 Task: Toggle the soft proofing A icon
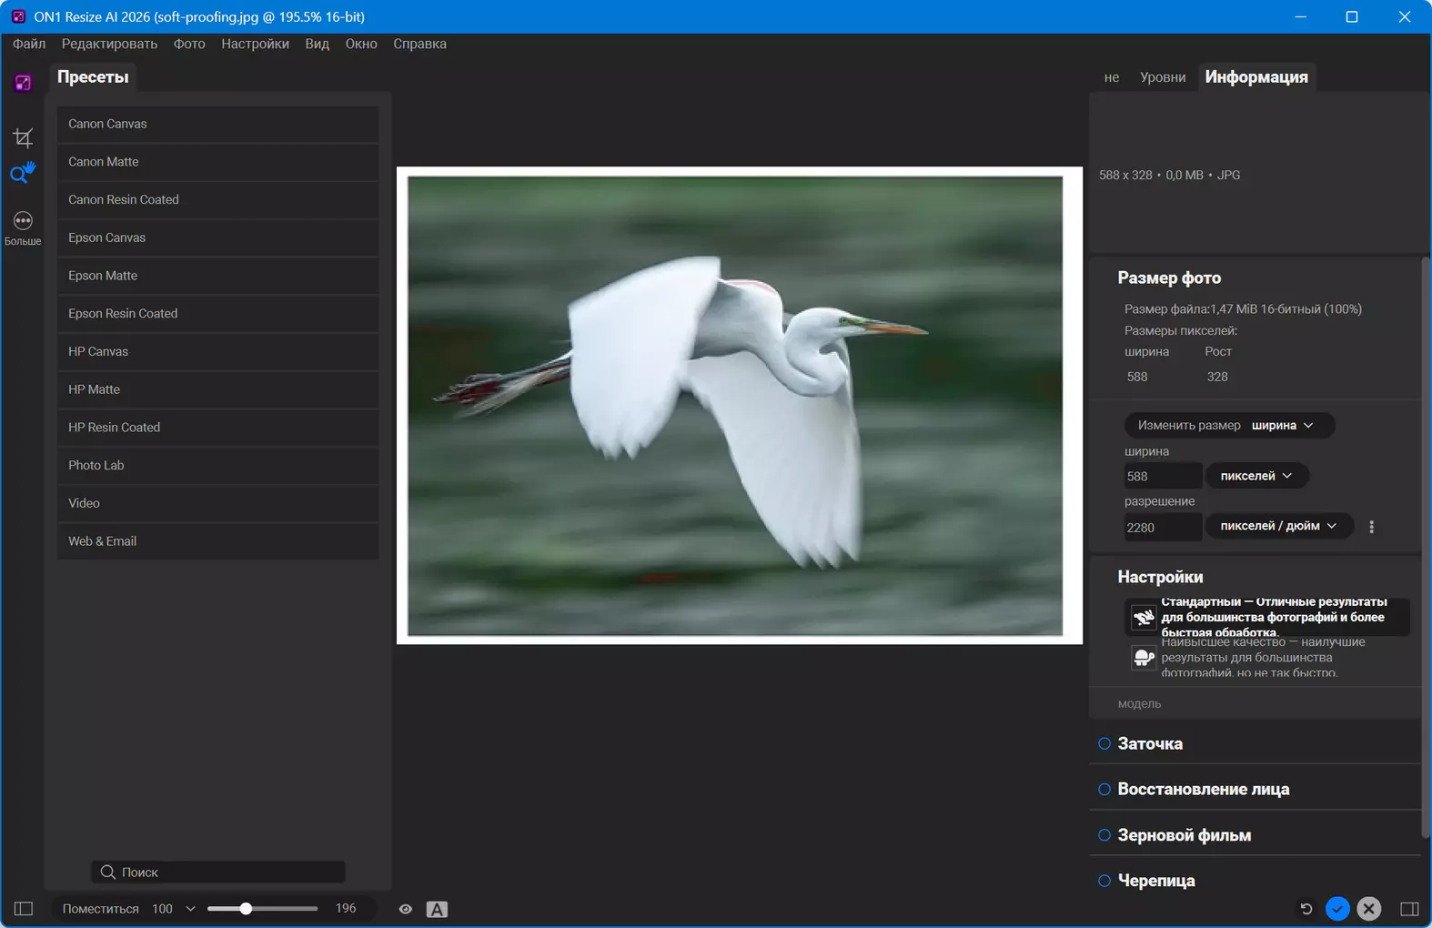point(437,909)
